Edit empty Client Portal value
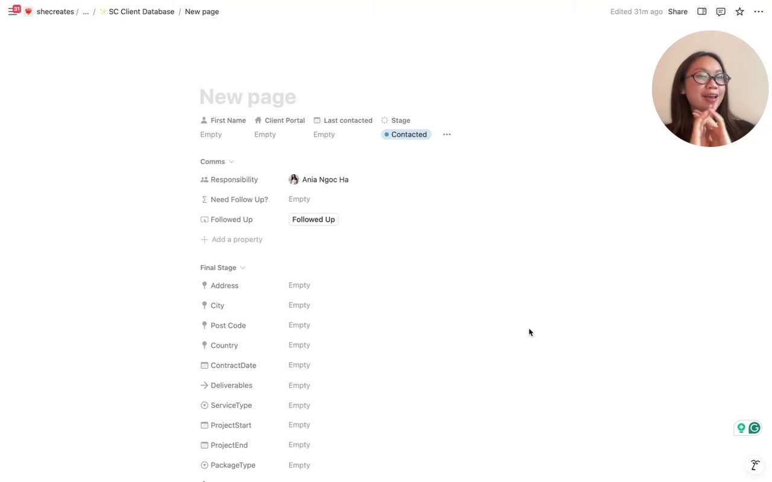Viewport: 772px width, 482px height. click(265, 134)
